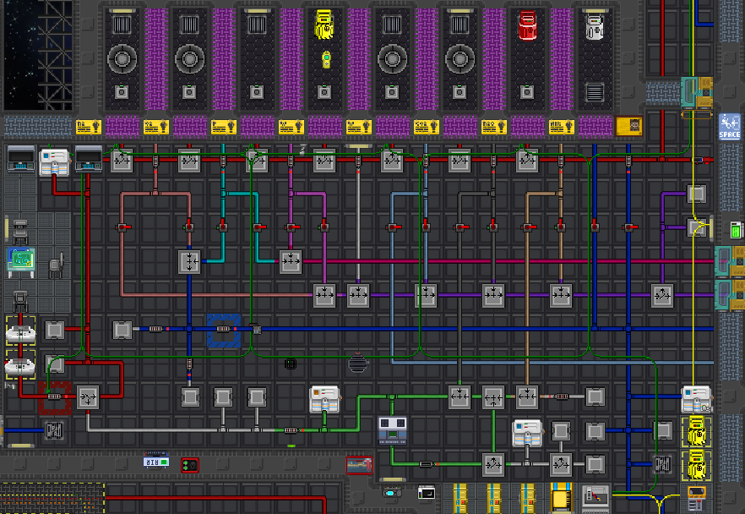Click the yellow CO2 chamber sign

427,127
